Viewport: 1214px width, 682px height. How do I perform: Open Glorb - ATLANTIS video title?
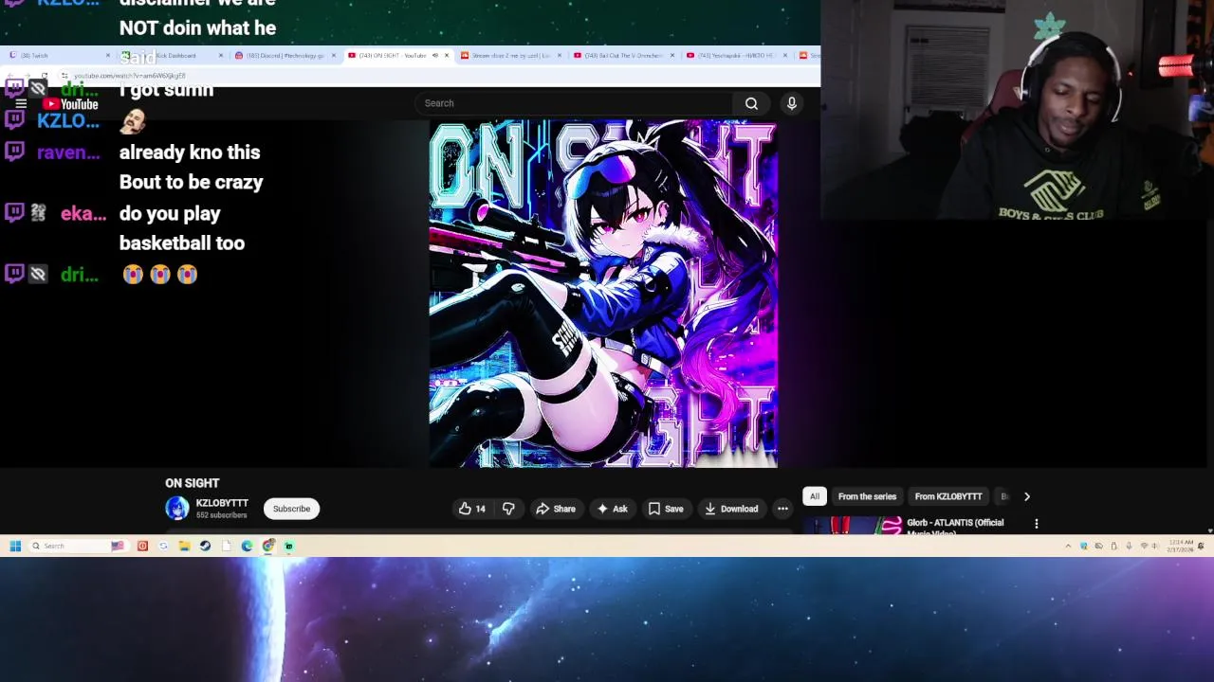[955, 527]
